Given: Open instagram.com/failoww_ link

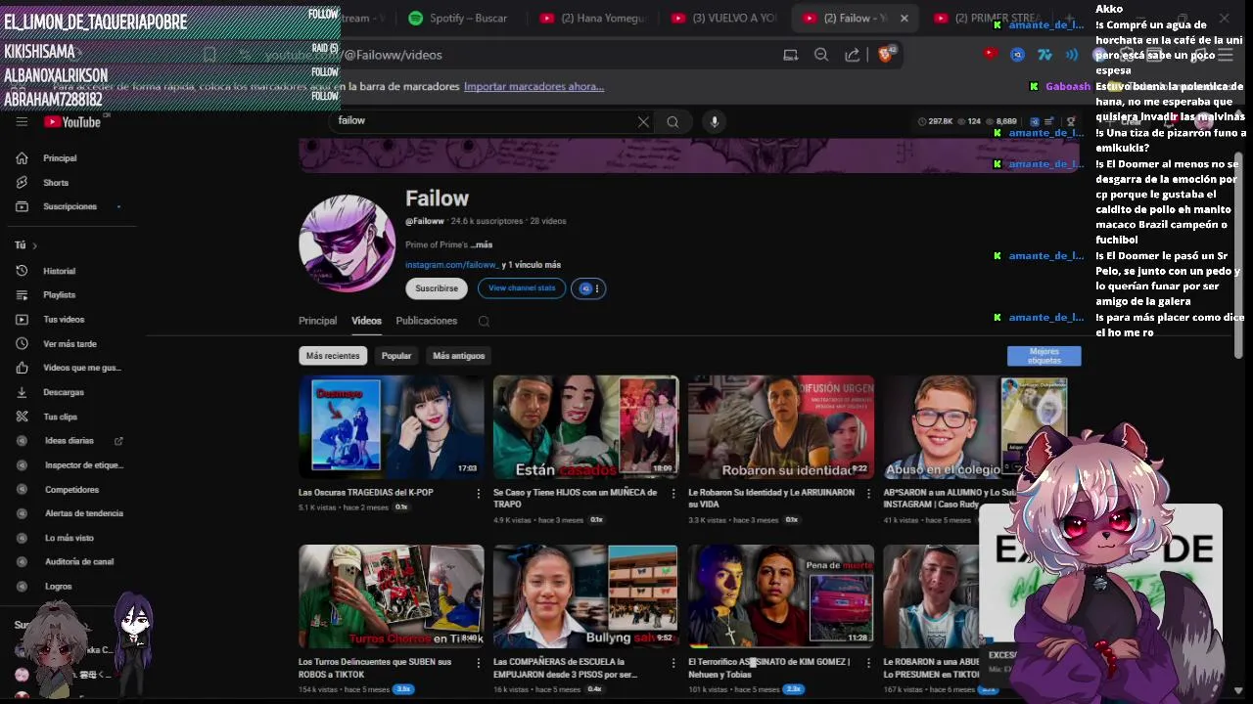Looking at the screenshot, I should [451, 265].
